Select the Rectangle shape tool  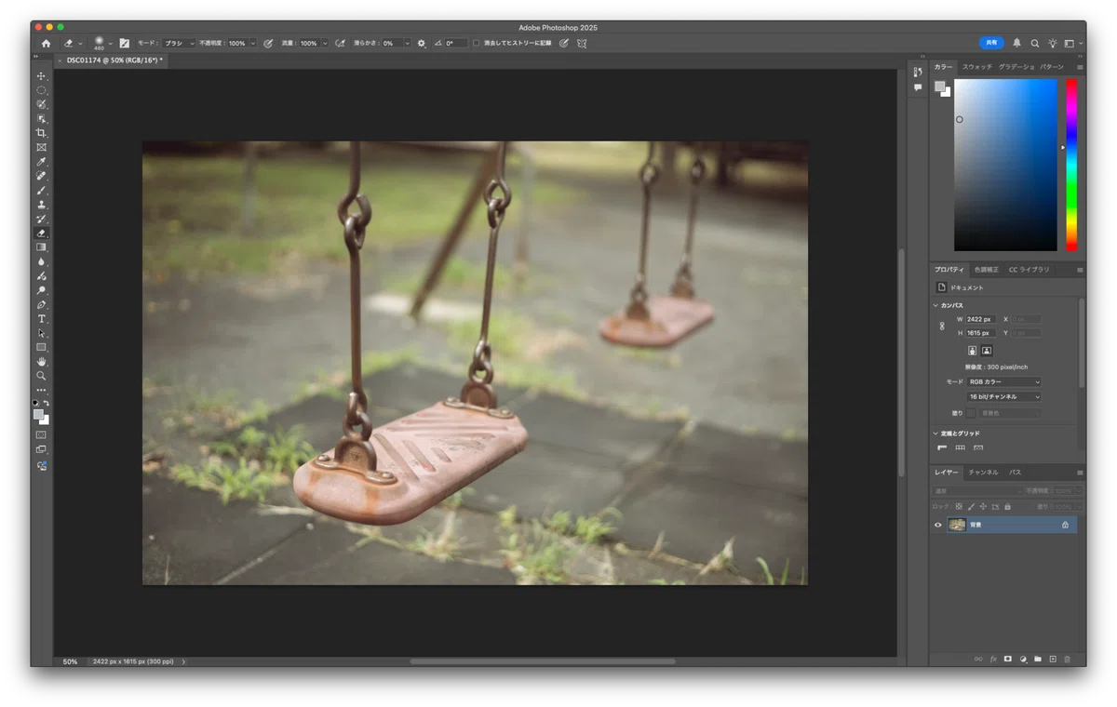41,347
